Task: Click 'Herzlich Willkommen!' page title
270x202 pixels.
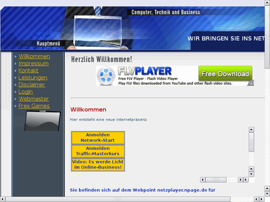Action: tap(102, 59)
